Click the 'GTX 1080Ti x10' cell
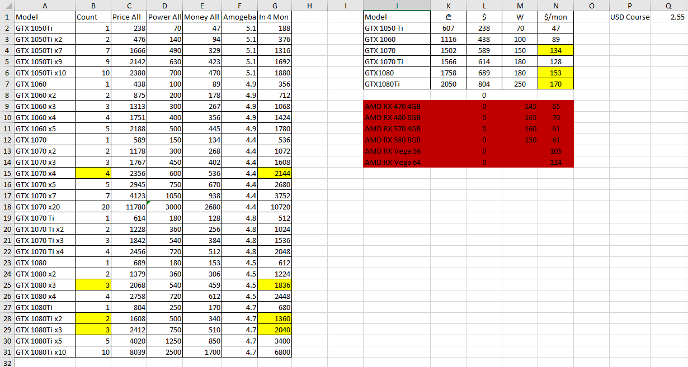Viewport: 688px width, 367px height. coord(45,352)
